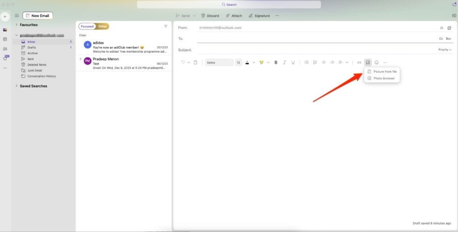Image resolution: width=458 pixels, height=232 pixels.
Task: Click the text alignment icon
Action: click(x=340, y=62)
